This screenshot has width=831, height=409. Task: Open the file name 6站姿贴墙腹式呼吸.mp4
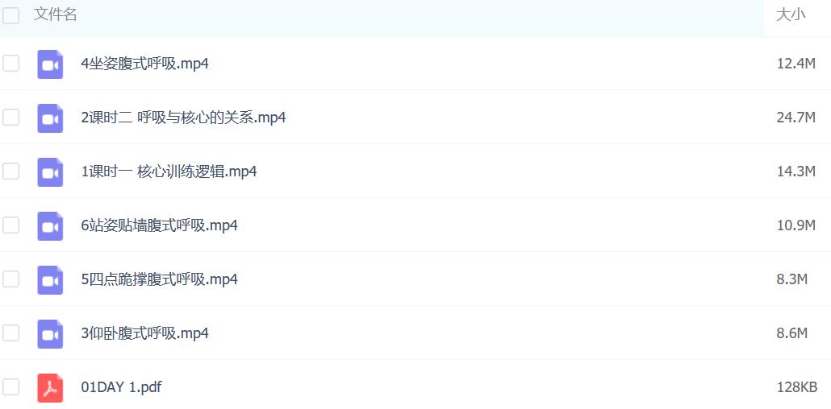[x=160, y=225]
